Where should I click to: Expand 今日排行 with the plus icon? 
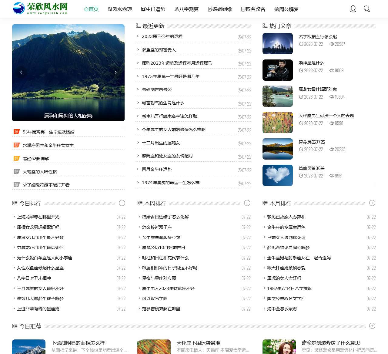pyautogui.click(x=122, y=203)
